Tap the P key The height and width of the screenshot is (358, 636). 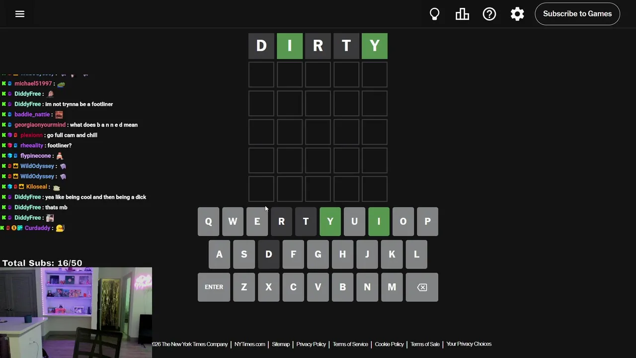click(x=428, y=222)
